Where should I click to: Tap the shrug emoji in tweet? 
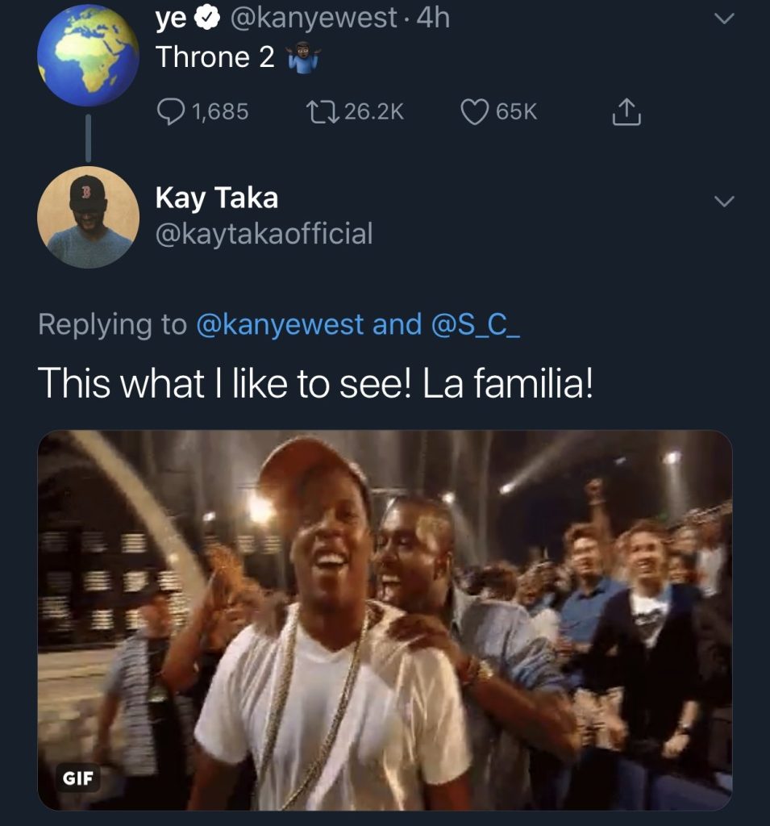click(302, 57)
